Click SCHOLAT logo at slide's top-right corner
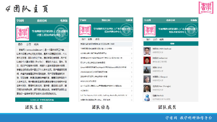Viewport: 217px width, 122px height. point(206,7)
